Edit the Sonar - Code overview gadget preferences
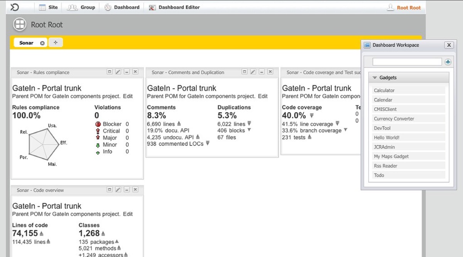 tap(118, 189)
